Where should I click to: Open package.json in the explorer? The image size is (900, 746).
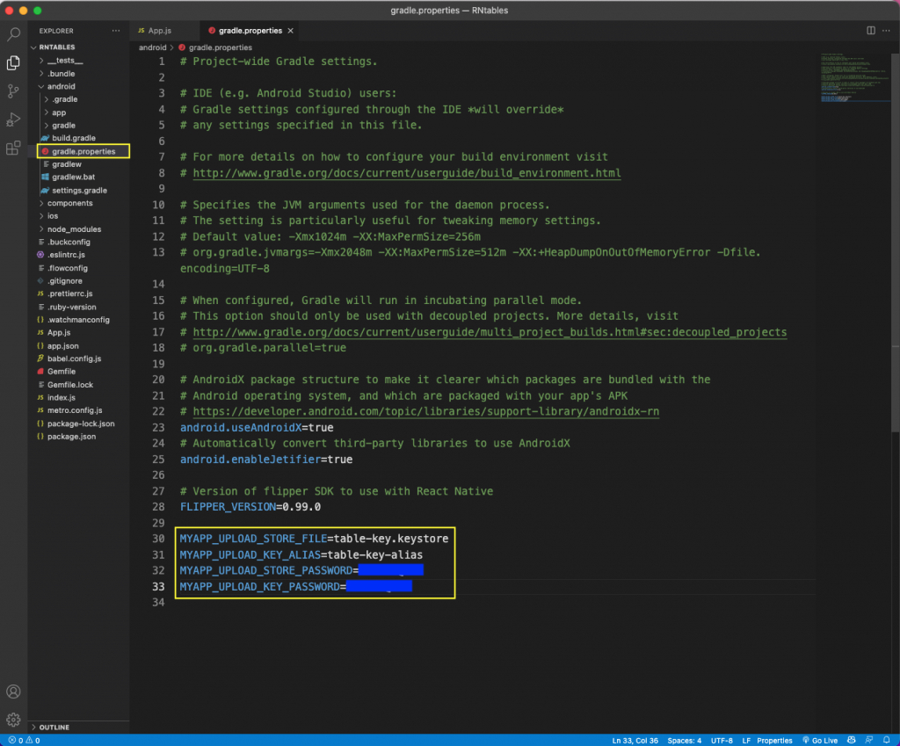(x=71, y=436)
